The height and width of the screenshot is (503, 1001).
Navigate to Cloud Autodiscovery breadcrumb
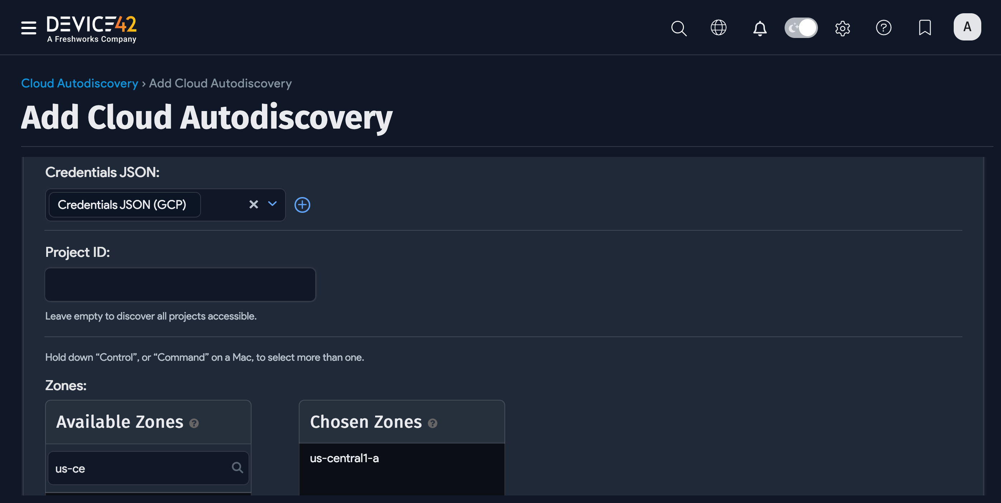pos(79,83)
